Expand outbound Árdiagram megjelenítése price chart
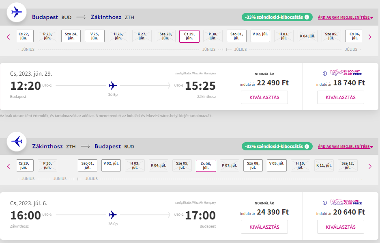The image size is (380, 243). coord(345,17)
